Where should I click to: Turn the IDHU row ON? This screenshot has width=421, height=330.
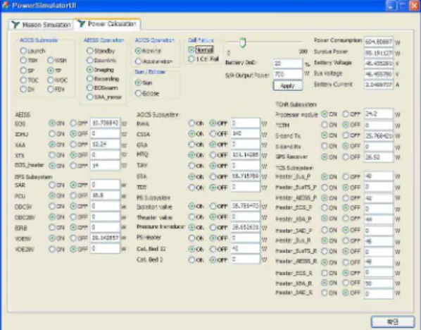click(52, 134)
